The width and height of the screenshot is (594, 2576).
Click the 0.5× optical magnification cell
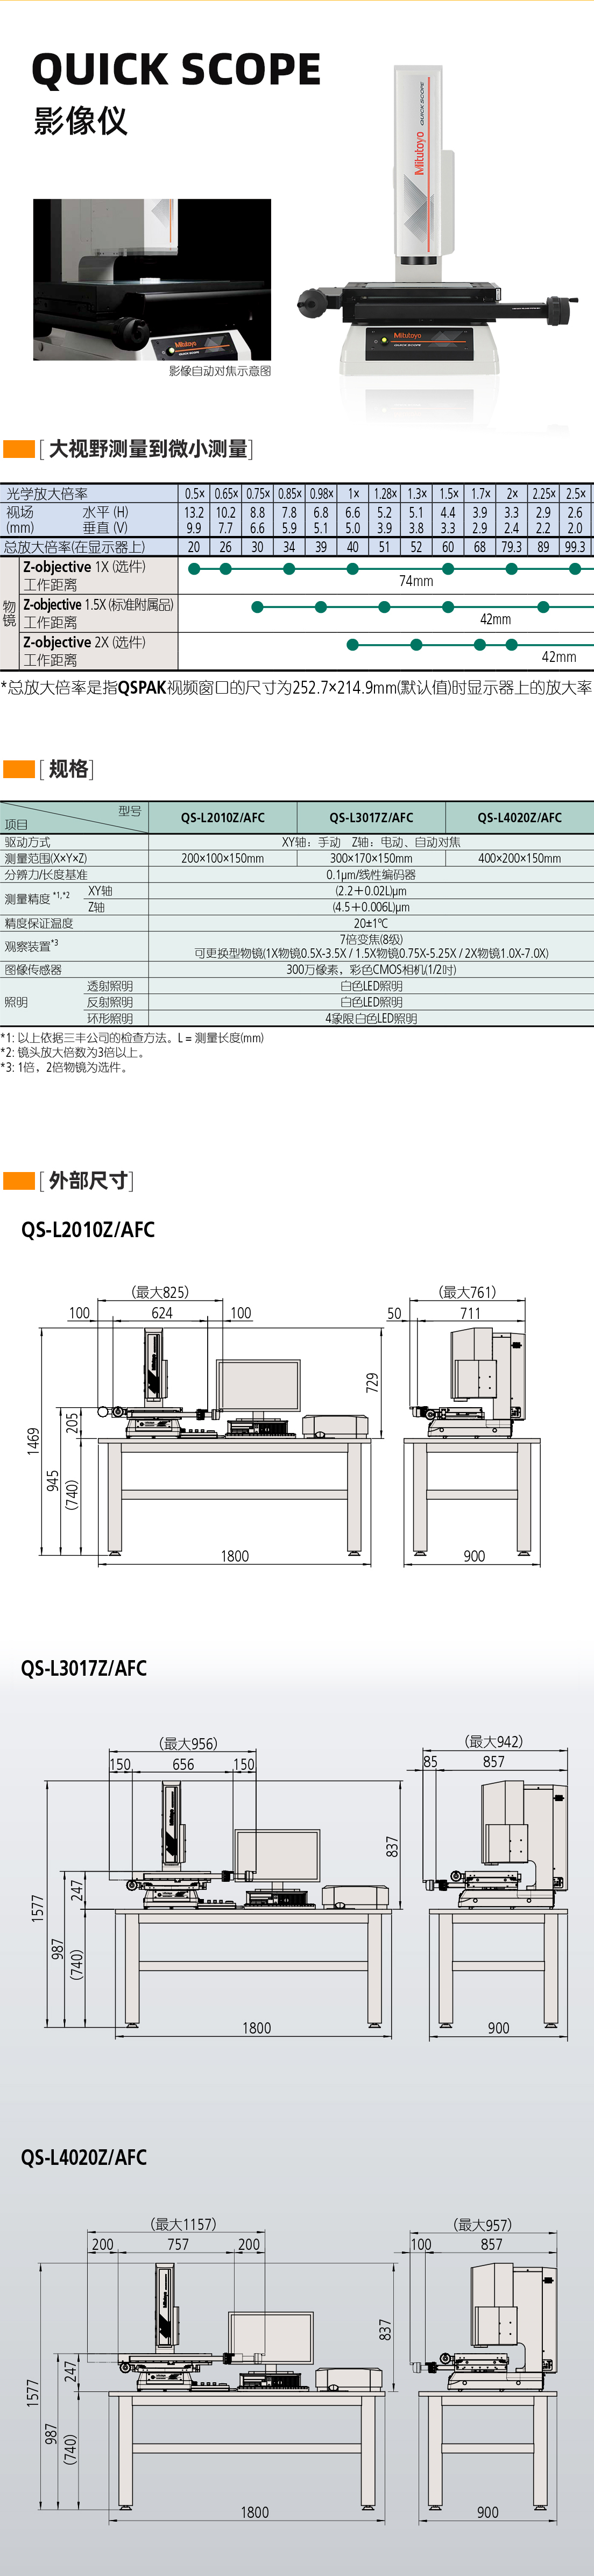[x=194, y=494]
